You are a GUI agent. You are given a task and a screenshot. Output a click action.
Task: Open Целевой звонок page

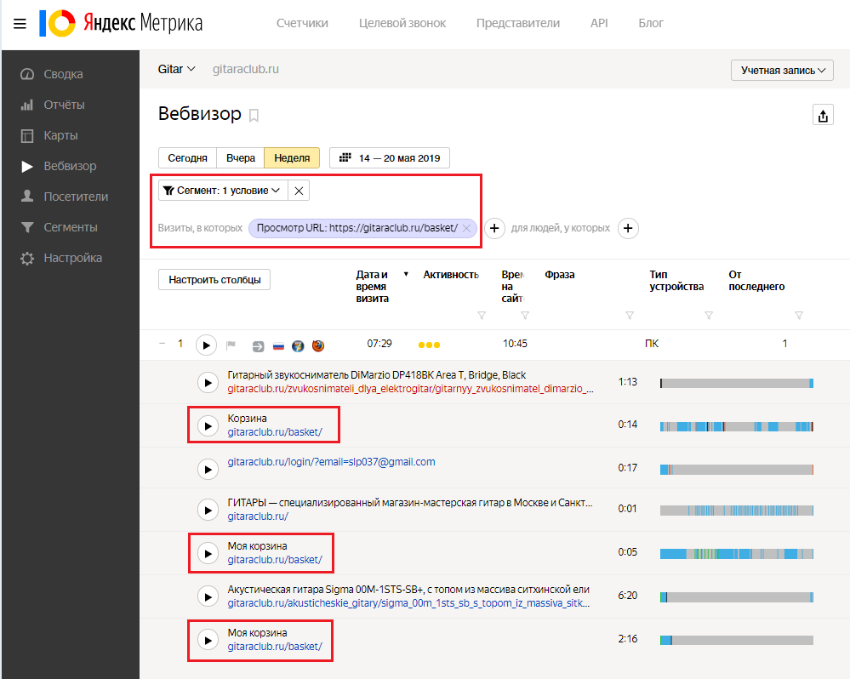click(x=402, y=23)
